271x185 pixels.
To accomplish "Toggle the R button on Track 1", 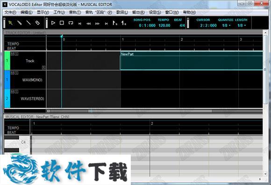I will point(44,67).
